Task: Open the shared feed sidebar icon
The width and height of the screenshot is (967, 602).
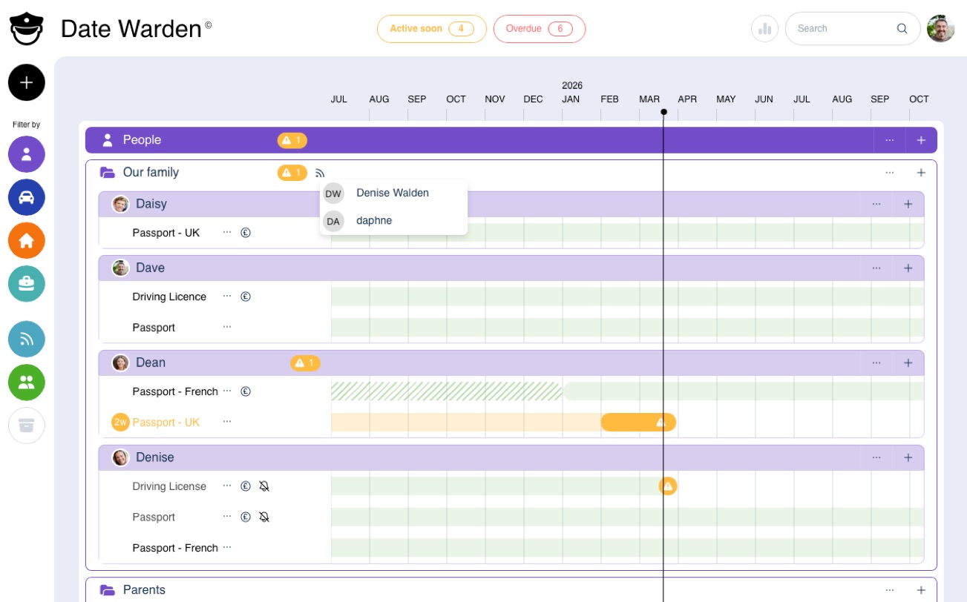Action: tap(27, 339)
